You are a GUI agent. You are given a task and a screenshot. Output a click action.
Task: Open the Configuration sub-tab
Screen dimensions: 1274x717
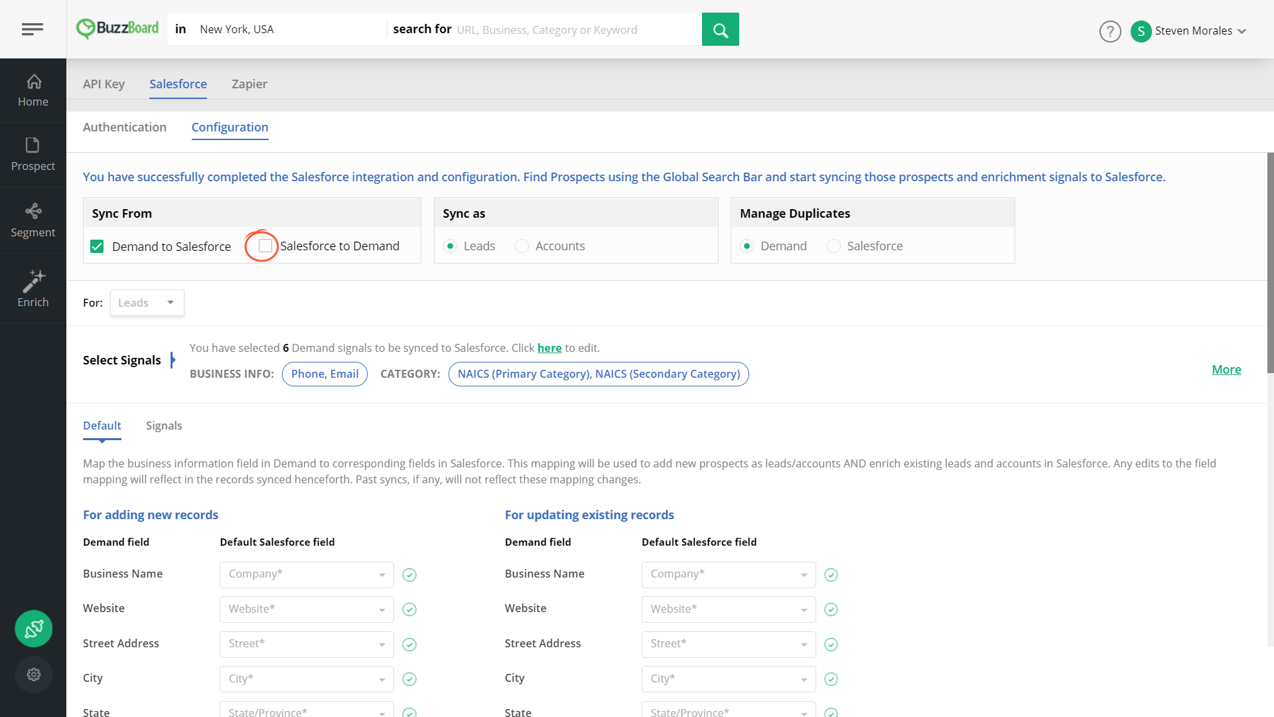(230, 127)
